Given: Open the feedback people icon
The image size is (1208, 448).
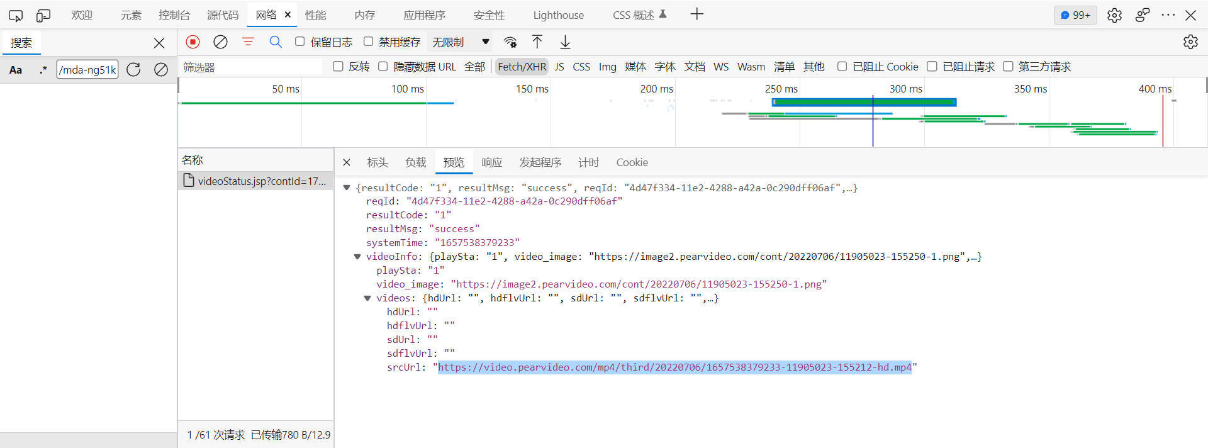Looking at the screenshot, I should click(1143, 15).
